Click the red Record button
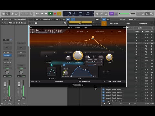Viewport: 155px width, 116px height. pyautogui.click(x=55, y=14)
